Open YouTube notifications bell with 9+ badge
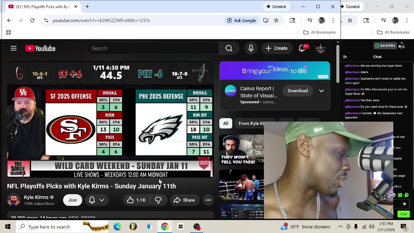 tap(302, 48)
